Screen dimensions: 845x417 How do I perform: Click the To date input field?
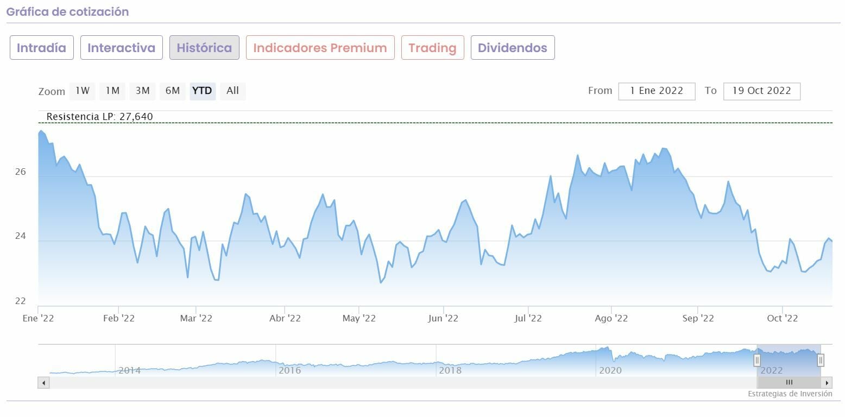click(x=761, y=91)
